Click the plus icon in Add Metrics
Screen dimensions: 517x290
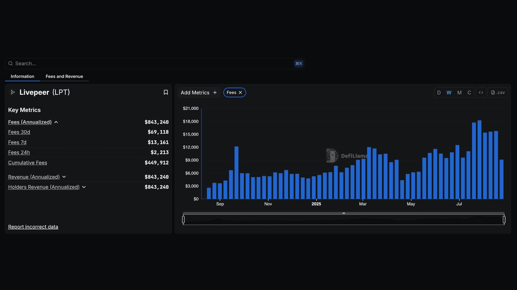point(215,92)
